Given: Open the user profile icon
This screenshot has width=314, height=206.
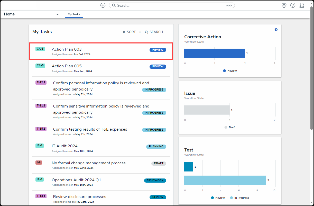Looking at the screenshot, I should [302, 5].
